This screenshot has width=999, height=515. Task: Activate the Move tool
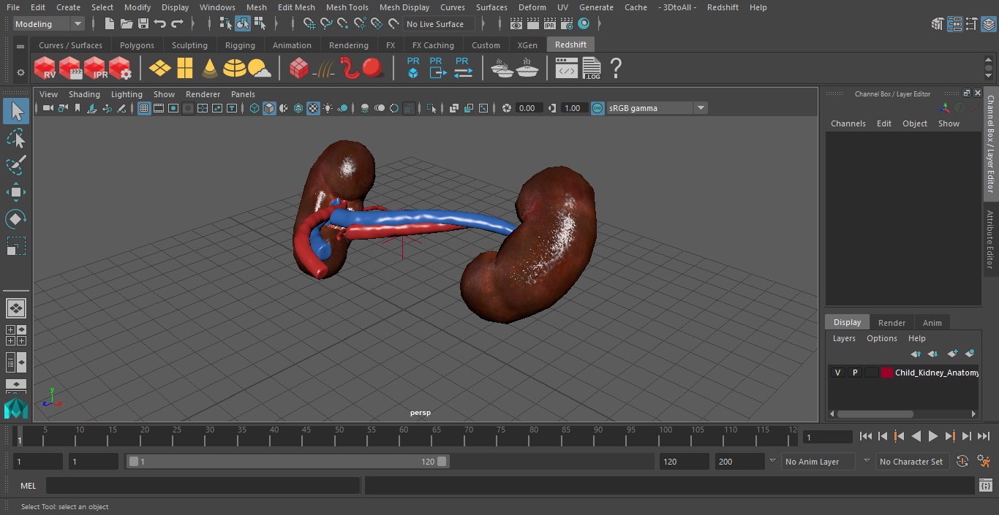[15, 192]
